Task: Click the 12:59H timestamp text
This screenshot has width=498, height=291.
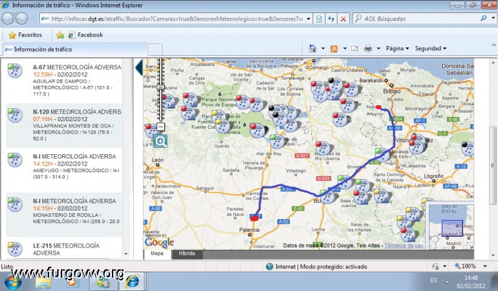Action: [43, 75]
